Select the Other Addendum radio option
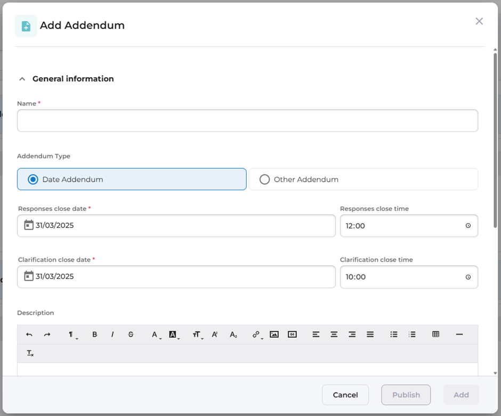Screen dimensions: 501x416 tap(264, 180)
